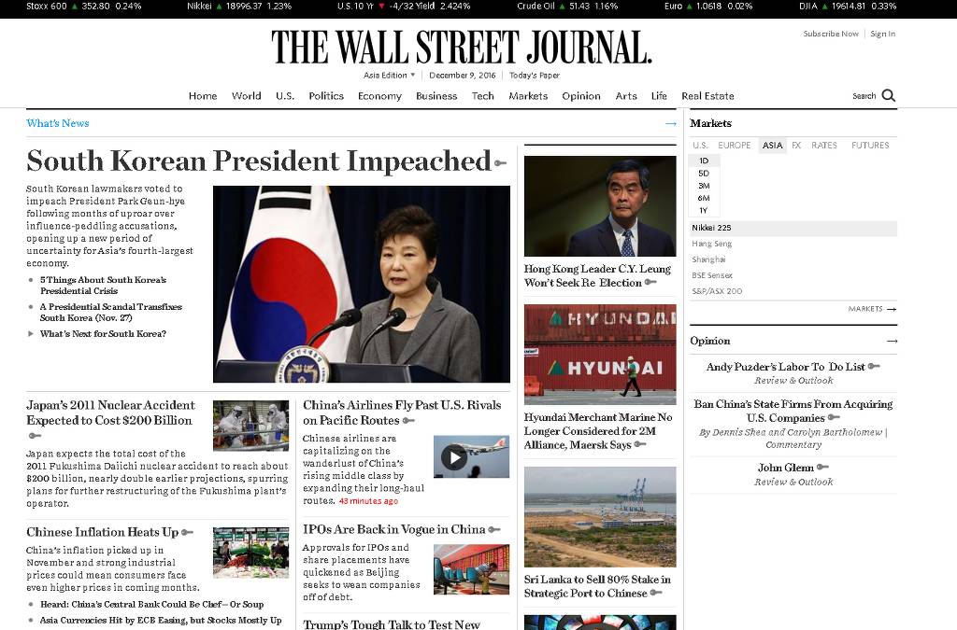
Task: Click the Subscribe Now link
Action: pos(831,34)
